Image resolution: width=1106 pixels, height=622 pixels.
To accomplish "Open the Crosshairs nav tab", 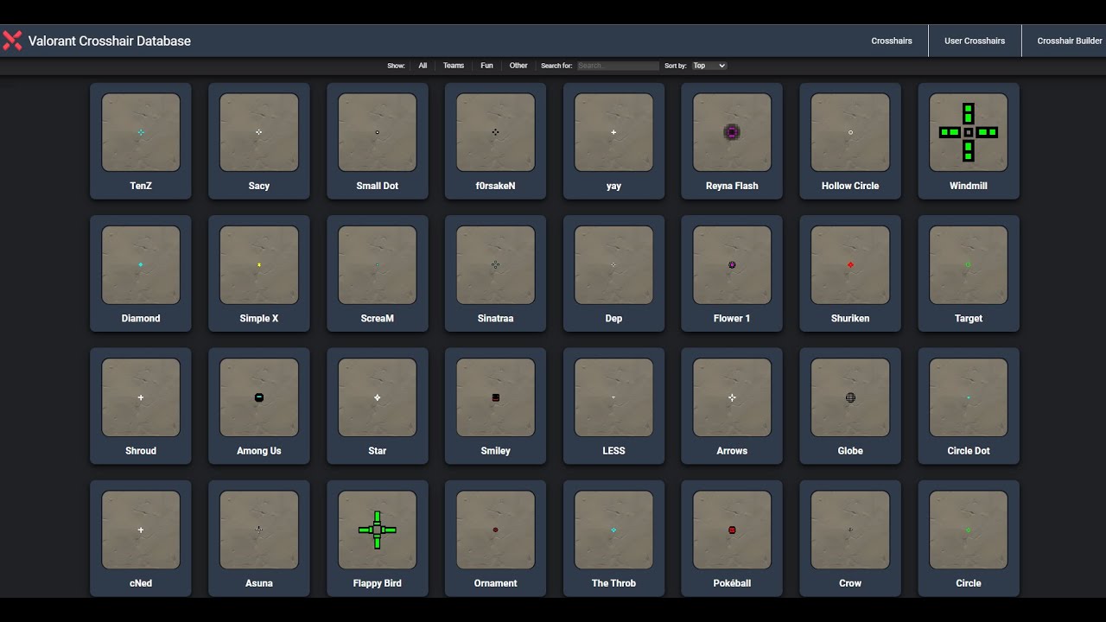I will (892, 41).
